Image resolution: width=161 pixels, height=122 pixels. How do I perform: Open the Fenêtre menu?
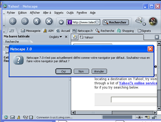[x=82, y=13]
